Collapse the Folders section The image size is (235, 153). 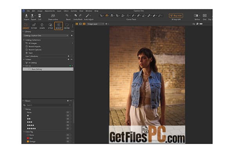tap(24, 60)
